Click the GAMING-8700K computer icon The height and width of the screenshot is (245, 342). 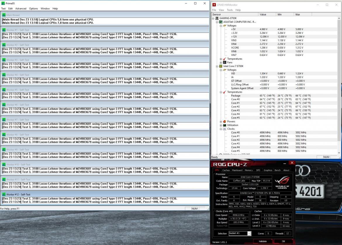click(x=217, y=18)
